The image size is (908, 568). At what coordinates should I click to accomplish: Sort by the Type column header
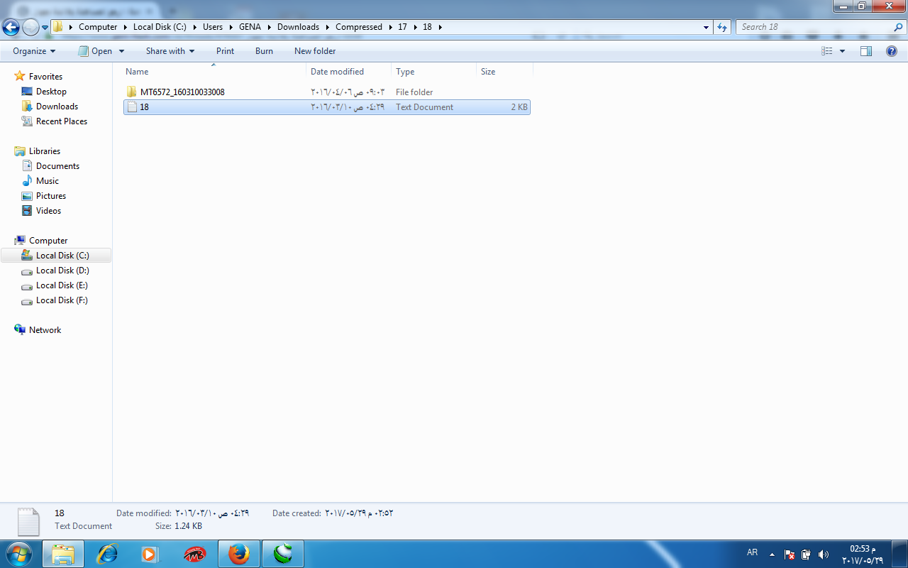coord(433,72)
